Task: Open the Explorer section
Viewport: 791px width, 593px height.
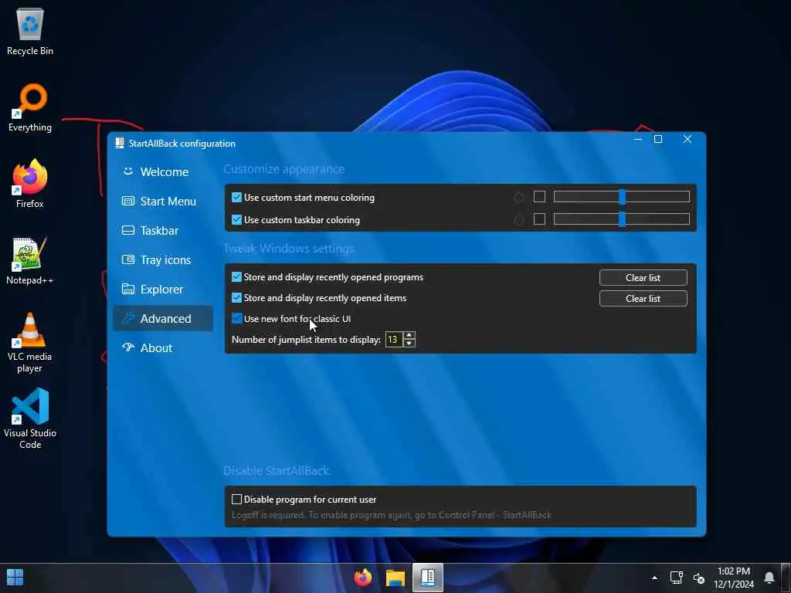Action: [x=163, y=289]
